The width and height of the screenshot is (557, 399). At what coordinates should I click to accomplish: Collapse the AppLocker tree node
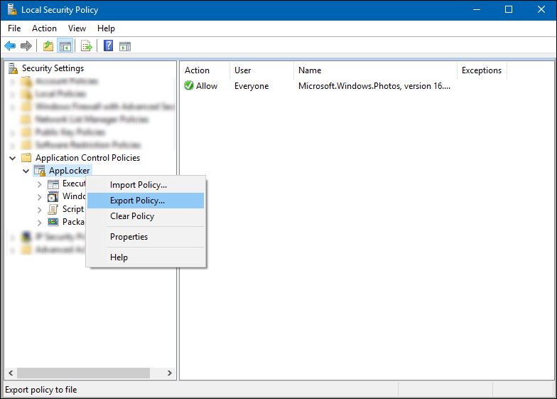pos(26,171)
